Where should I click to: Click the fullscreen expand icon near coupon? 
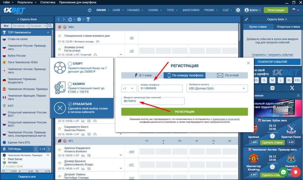coord(246,19)
